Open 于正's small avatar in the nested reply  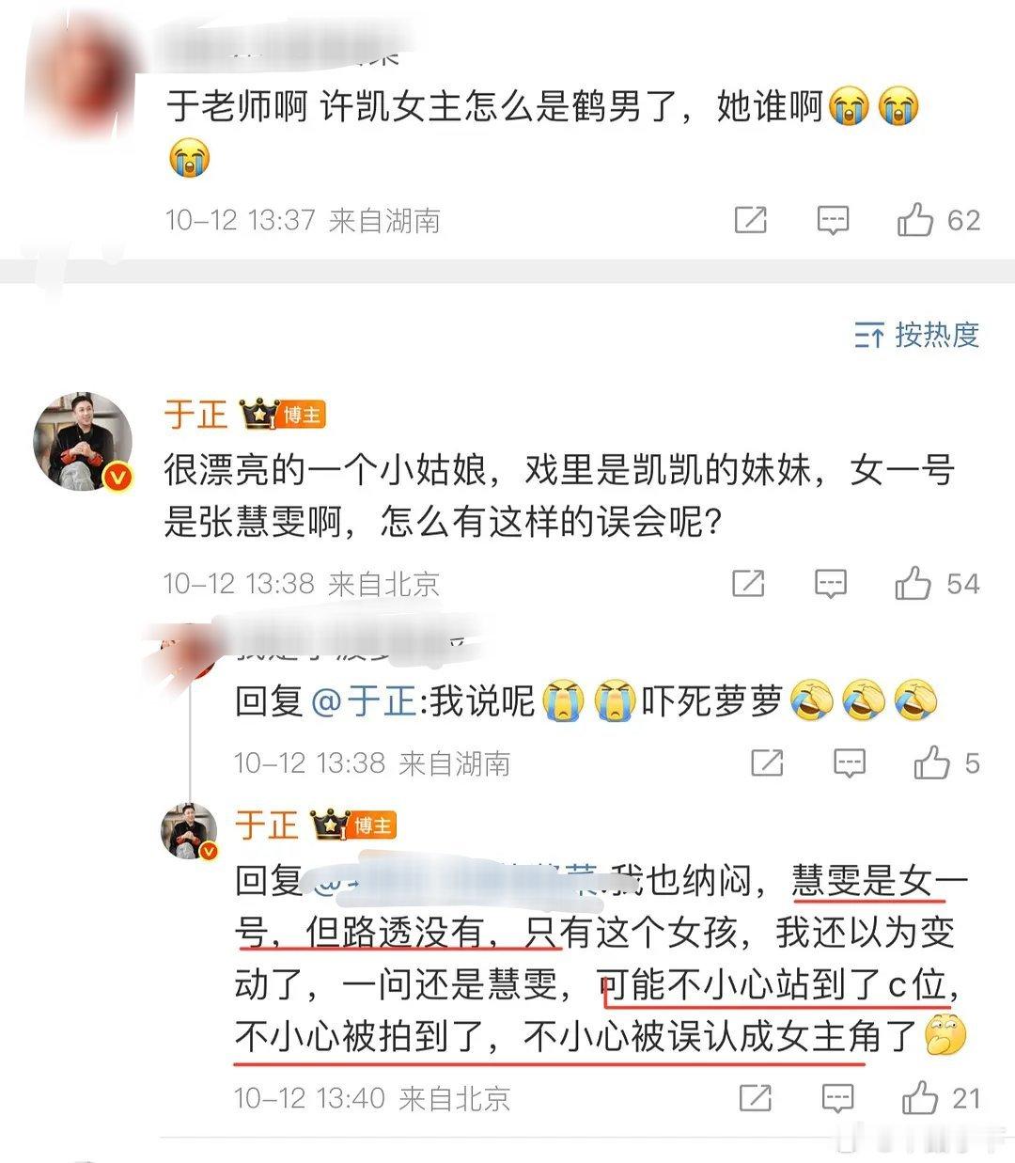pos(191,831)
